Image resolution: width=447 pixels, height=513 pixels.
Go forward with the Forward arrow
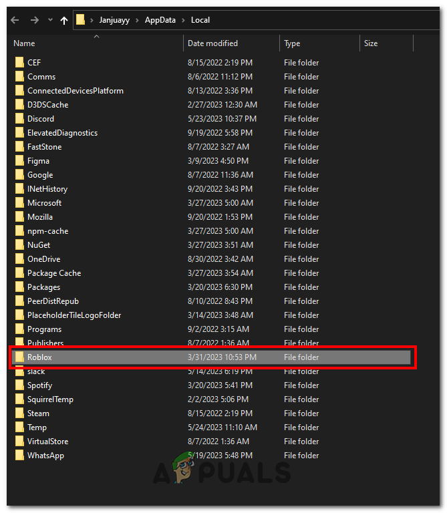(35, 20)
